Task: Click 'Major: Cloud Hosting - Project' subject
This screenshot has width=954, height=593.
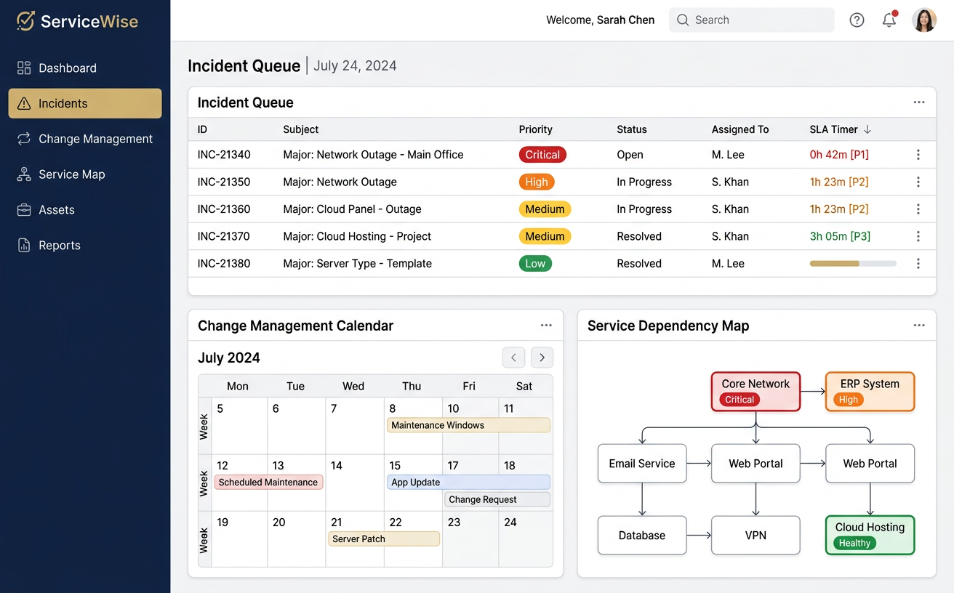Action: coord(357,236)
